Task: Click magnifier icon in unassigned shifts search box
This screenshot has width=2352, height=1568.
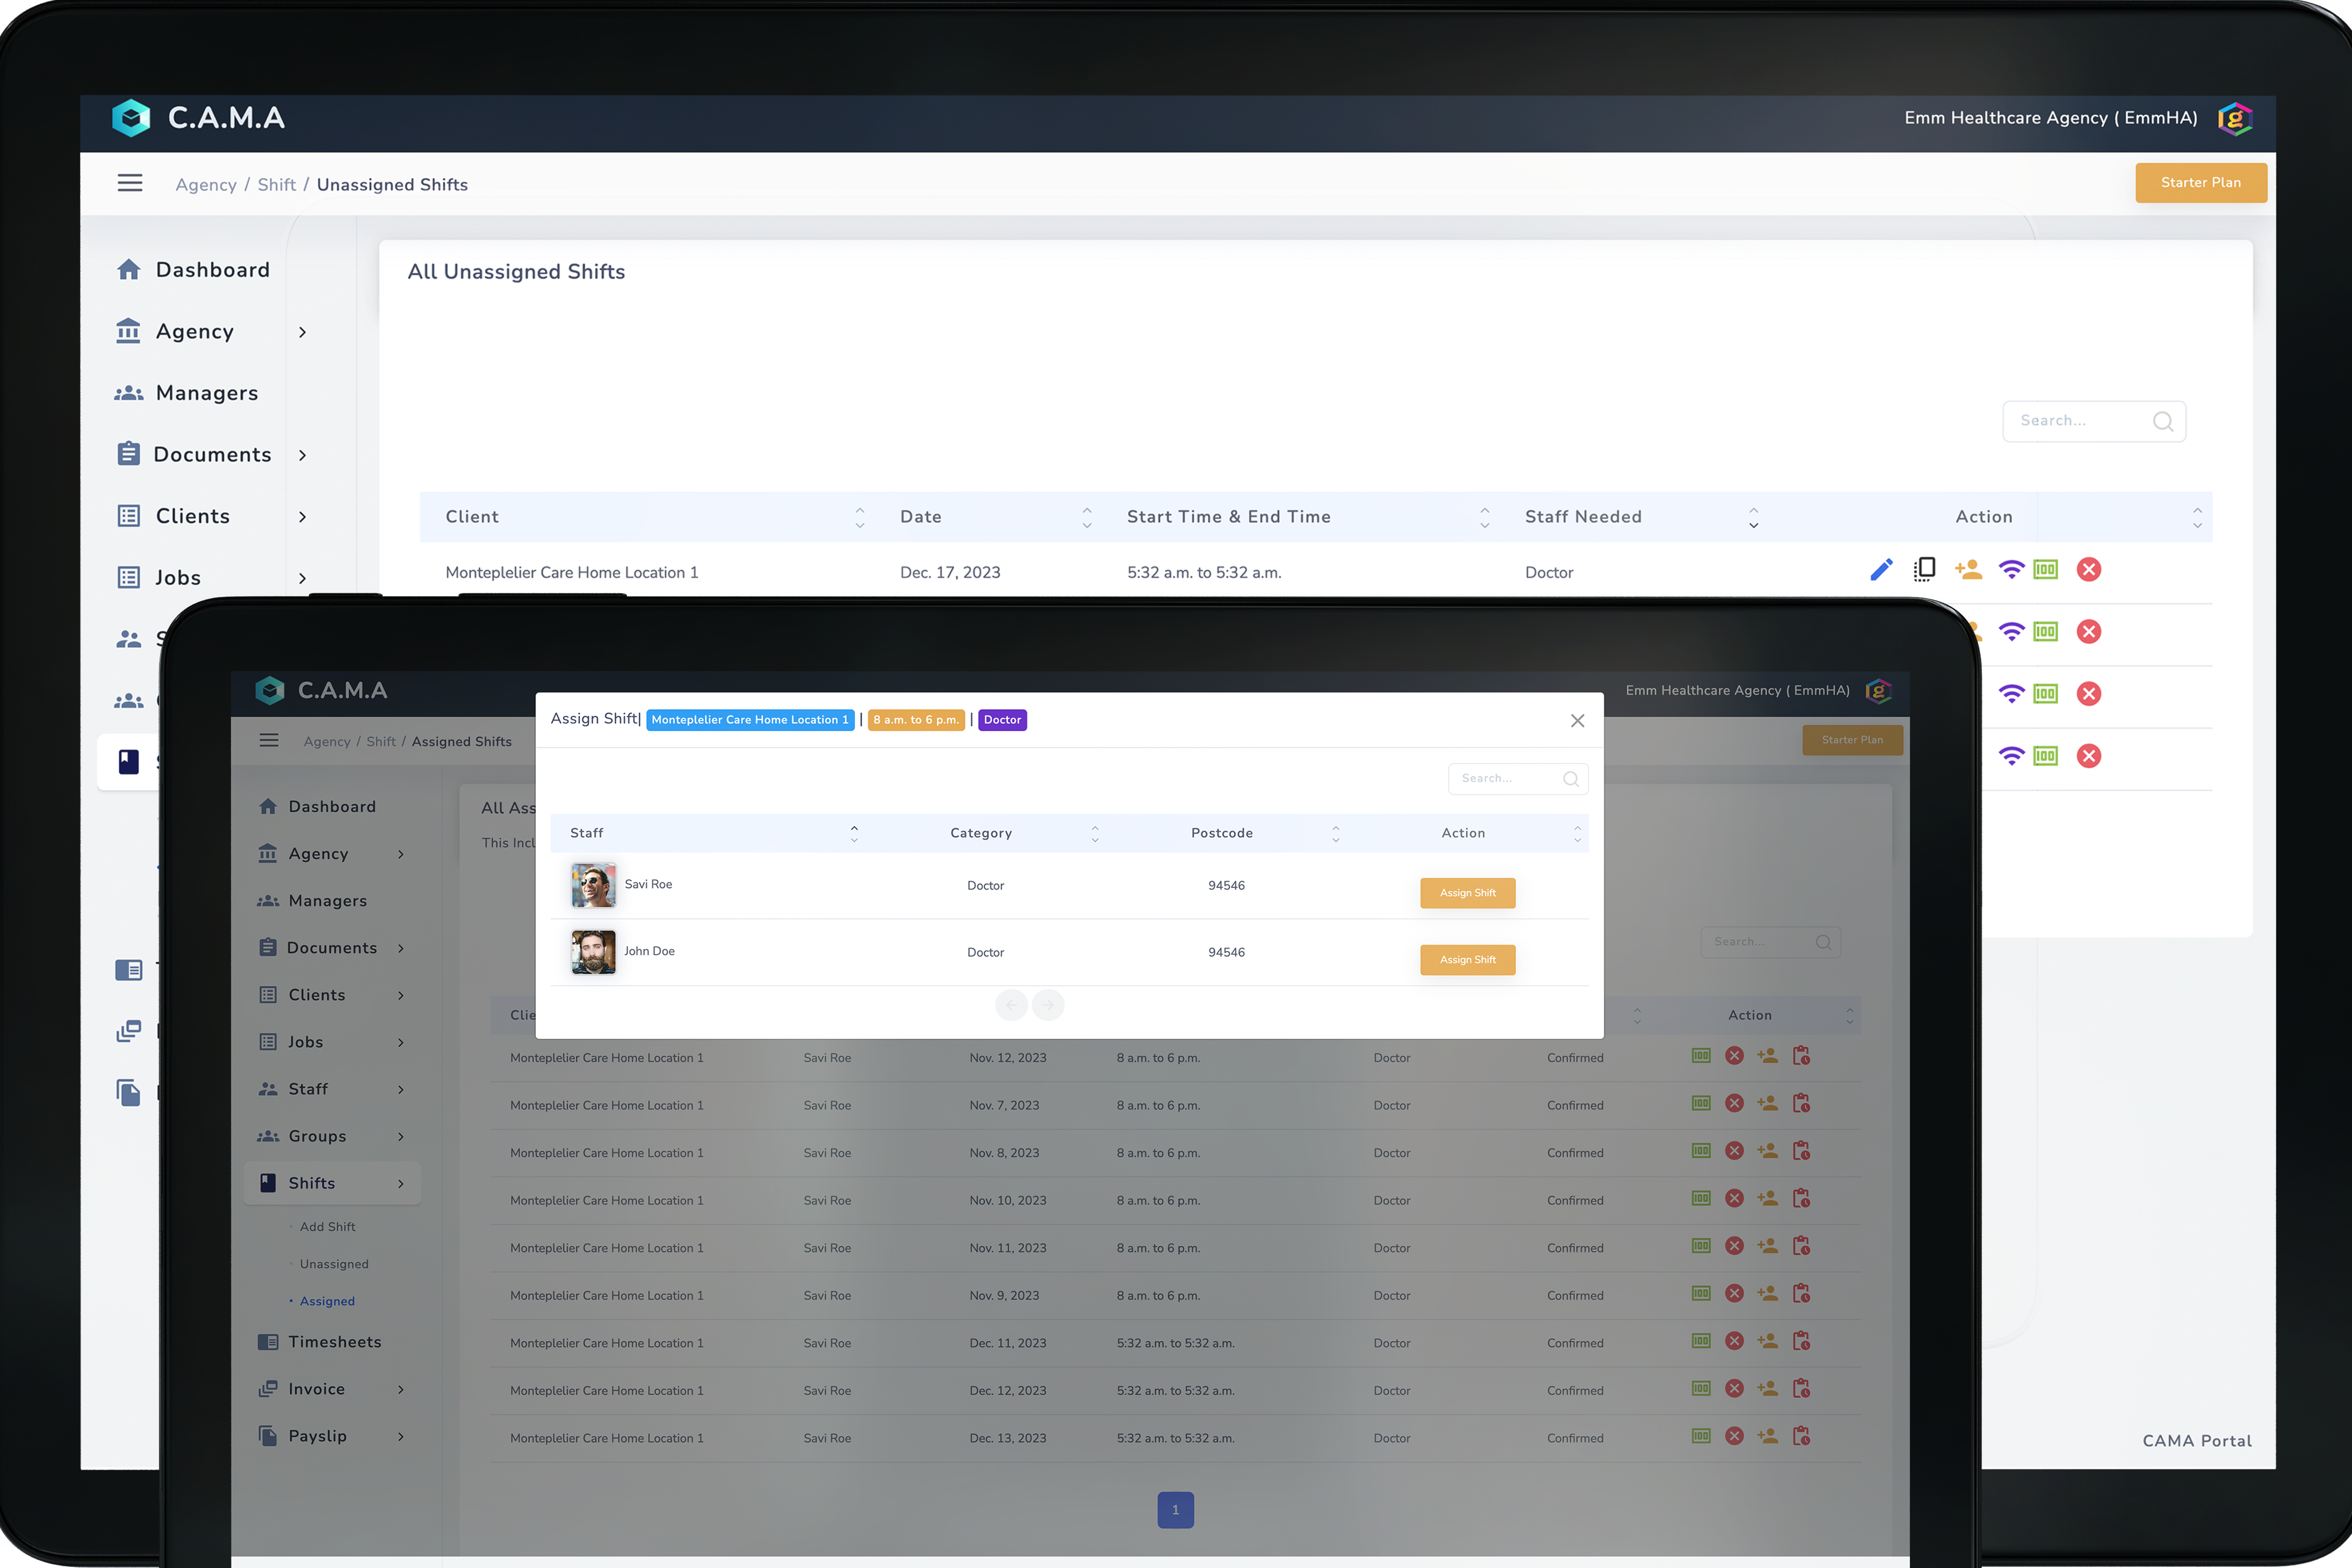Action: coord(2163,421)
